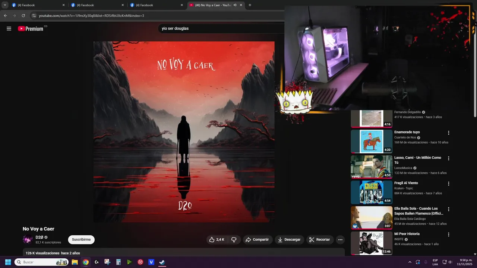Open Enamorado tuyo video thumbnail

pos(372,141)
